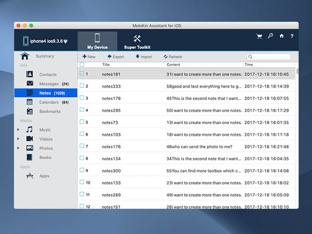Screen dimensions: 312x234
Task: Focus the search input field
Action: 268,57
